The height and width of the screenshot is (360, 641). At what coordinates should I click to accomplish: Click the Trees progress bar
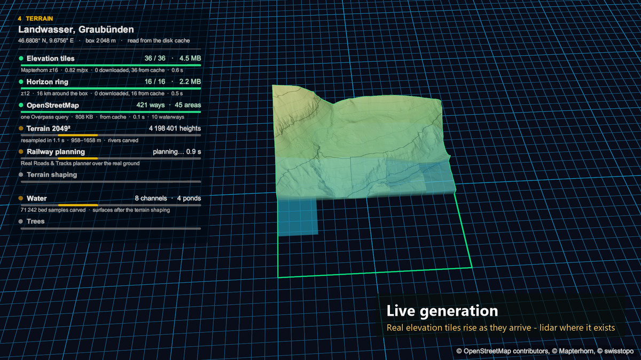(x=111, y=228)
